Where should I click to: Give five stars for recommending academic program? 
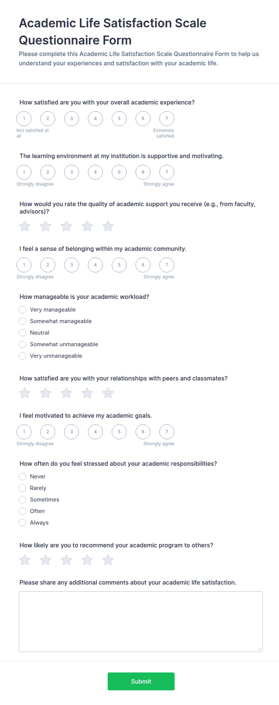coord(108,560)
